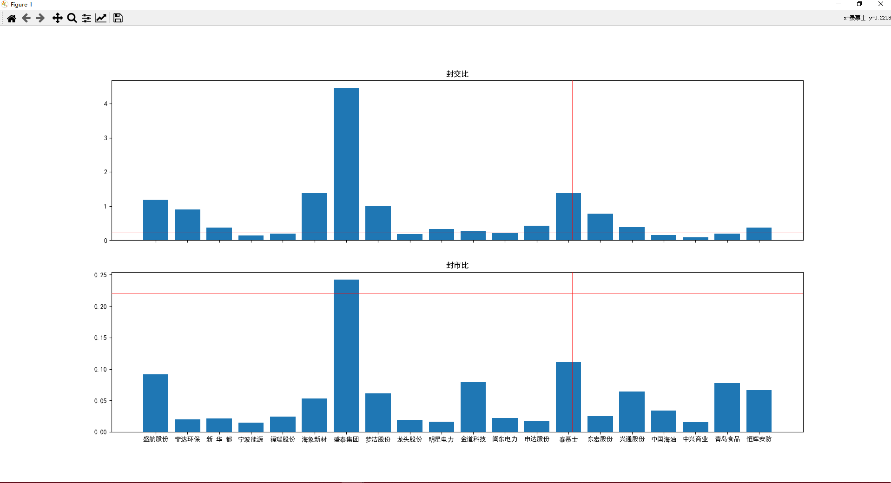
Task: Click the 0.25 y-axis tick label
Action: click(100, 275)
